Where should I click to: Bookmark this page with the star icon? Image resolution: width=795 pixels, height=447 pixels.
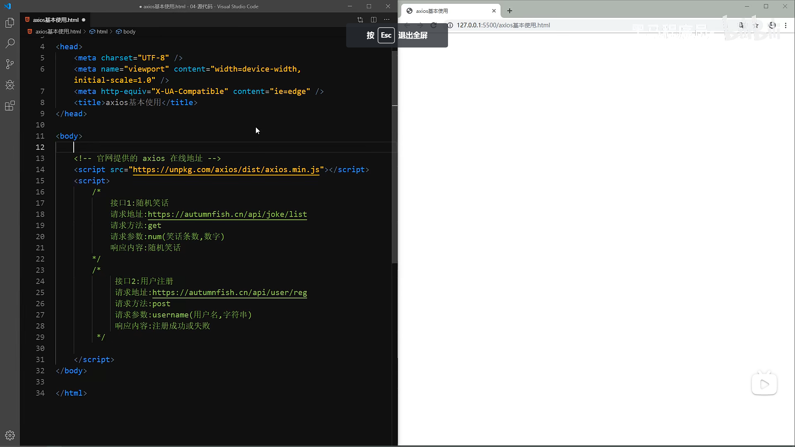(756, 25)
